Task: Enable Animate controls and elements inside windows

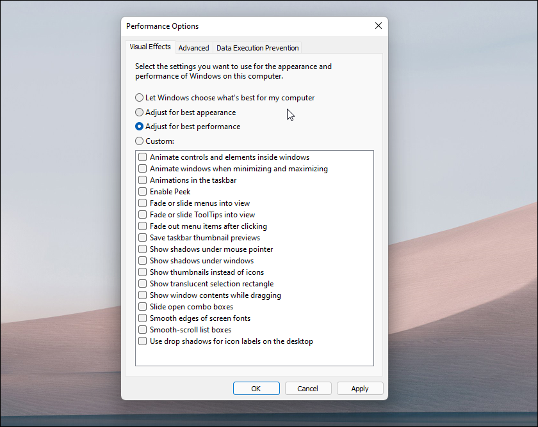Action: click(142, 157)
